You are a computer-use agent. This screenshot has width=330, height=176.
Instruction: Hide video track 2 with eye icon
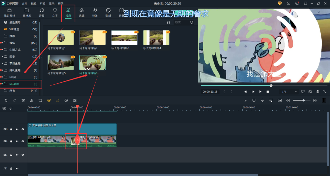[x=23, y=141]
